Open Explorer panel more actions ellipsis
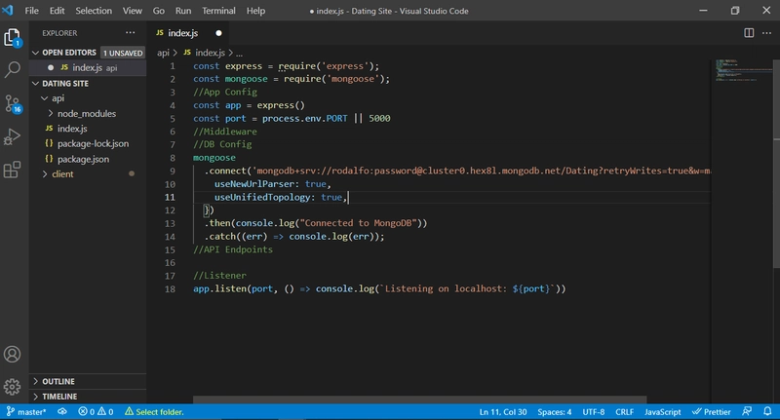The image size is (780, 420). [131, 33]
